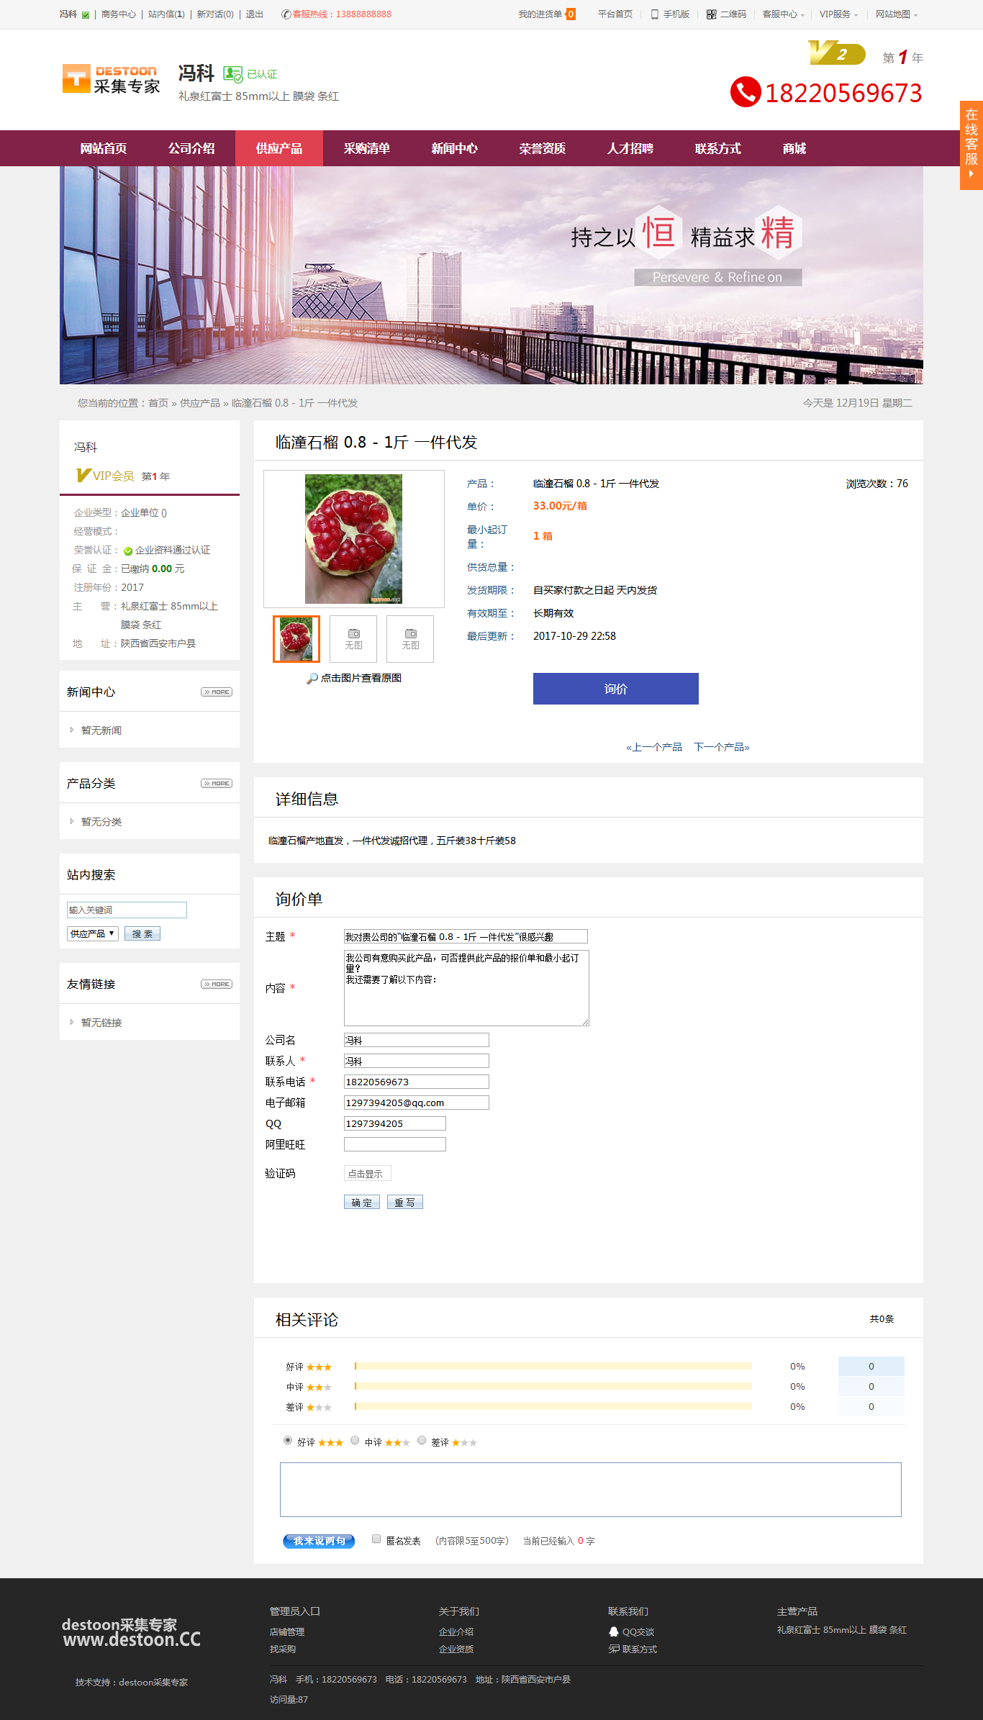The height and width of the screenshot is (1720, 983).
Task: Select the pomegranate product thumbnail
Action: coord(296,639)
